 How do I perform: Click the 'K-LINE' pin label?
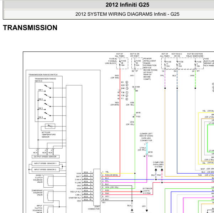[x=78, y=183]
